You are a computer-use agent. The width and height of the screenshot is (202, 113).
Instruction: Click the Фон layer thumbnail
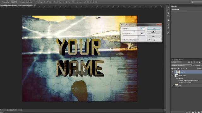coord(176,86)
